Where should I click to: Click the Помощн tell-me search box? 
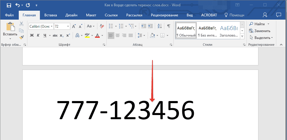pos(235,15)
